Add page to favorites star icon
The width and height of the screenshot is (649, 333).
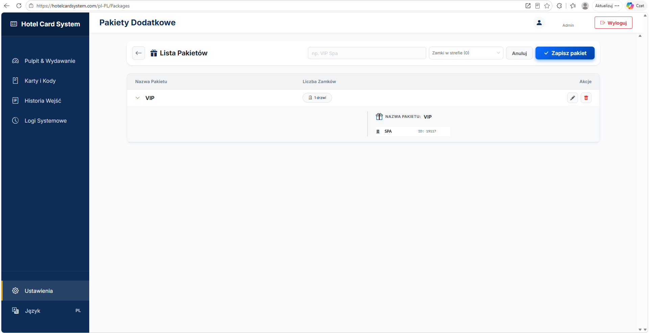coord(547,6)
